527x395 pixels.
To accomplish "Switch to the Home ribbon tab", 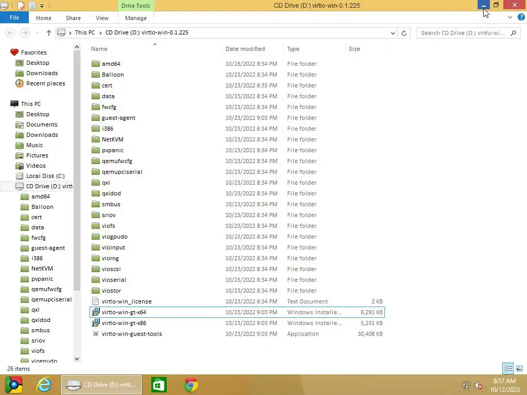I will [x=44, y=18].
